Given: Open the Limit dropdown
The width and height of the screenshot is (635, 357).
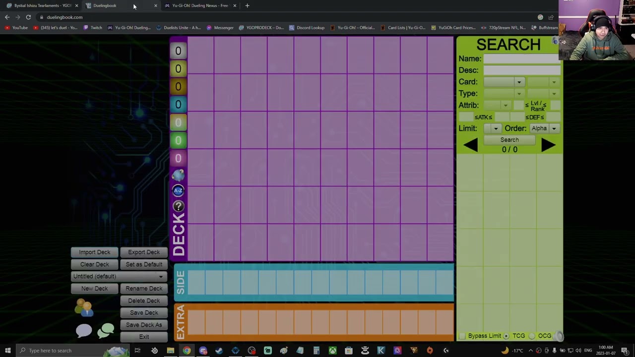Looking at the screenshot, I should [492, 128].
